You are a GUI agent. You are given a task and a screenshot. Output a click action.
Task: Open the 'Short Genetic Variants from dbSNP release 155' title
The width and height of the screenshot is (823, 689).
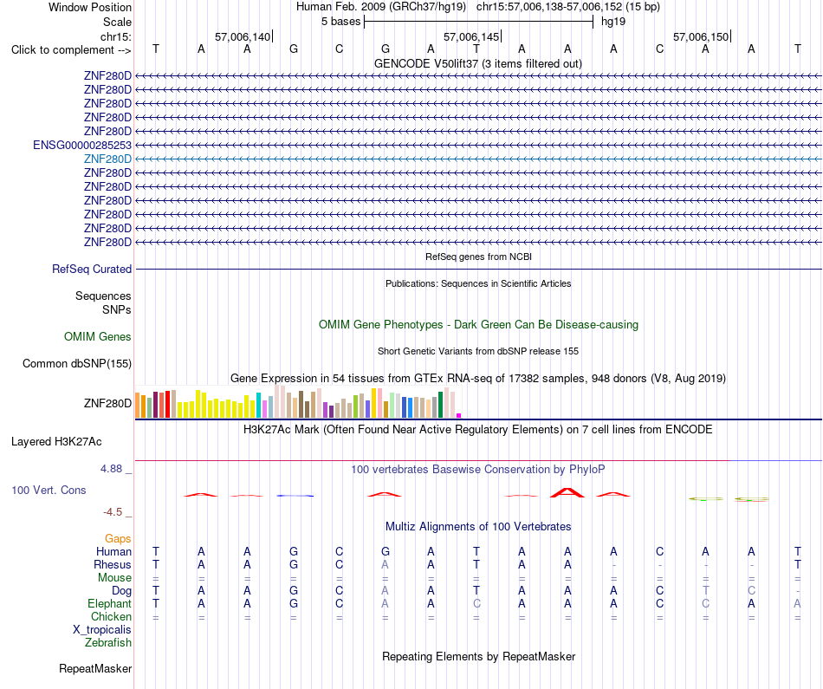pos(478,351)
